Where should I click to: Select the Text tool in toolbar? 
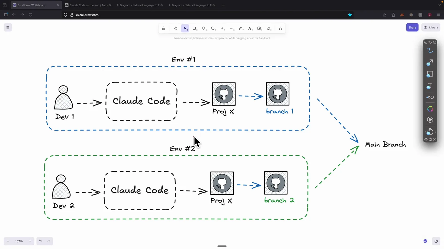tap(250, 28)
